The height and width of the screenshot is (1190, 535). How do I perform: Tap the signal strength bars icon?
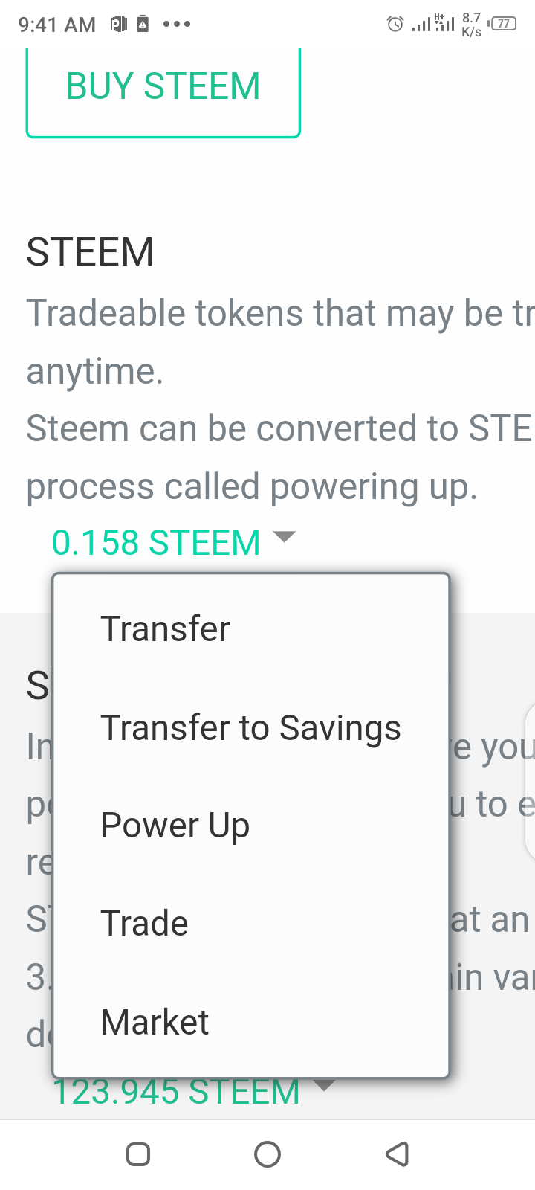(x=432, y=24)
